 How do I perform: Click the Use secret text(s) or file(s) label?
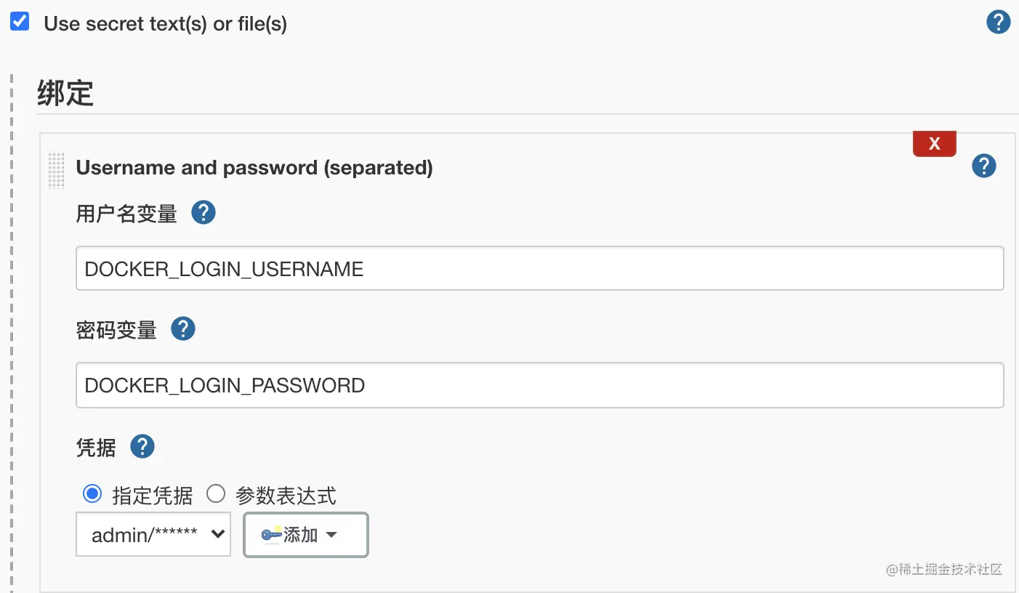166,23
